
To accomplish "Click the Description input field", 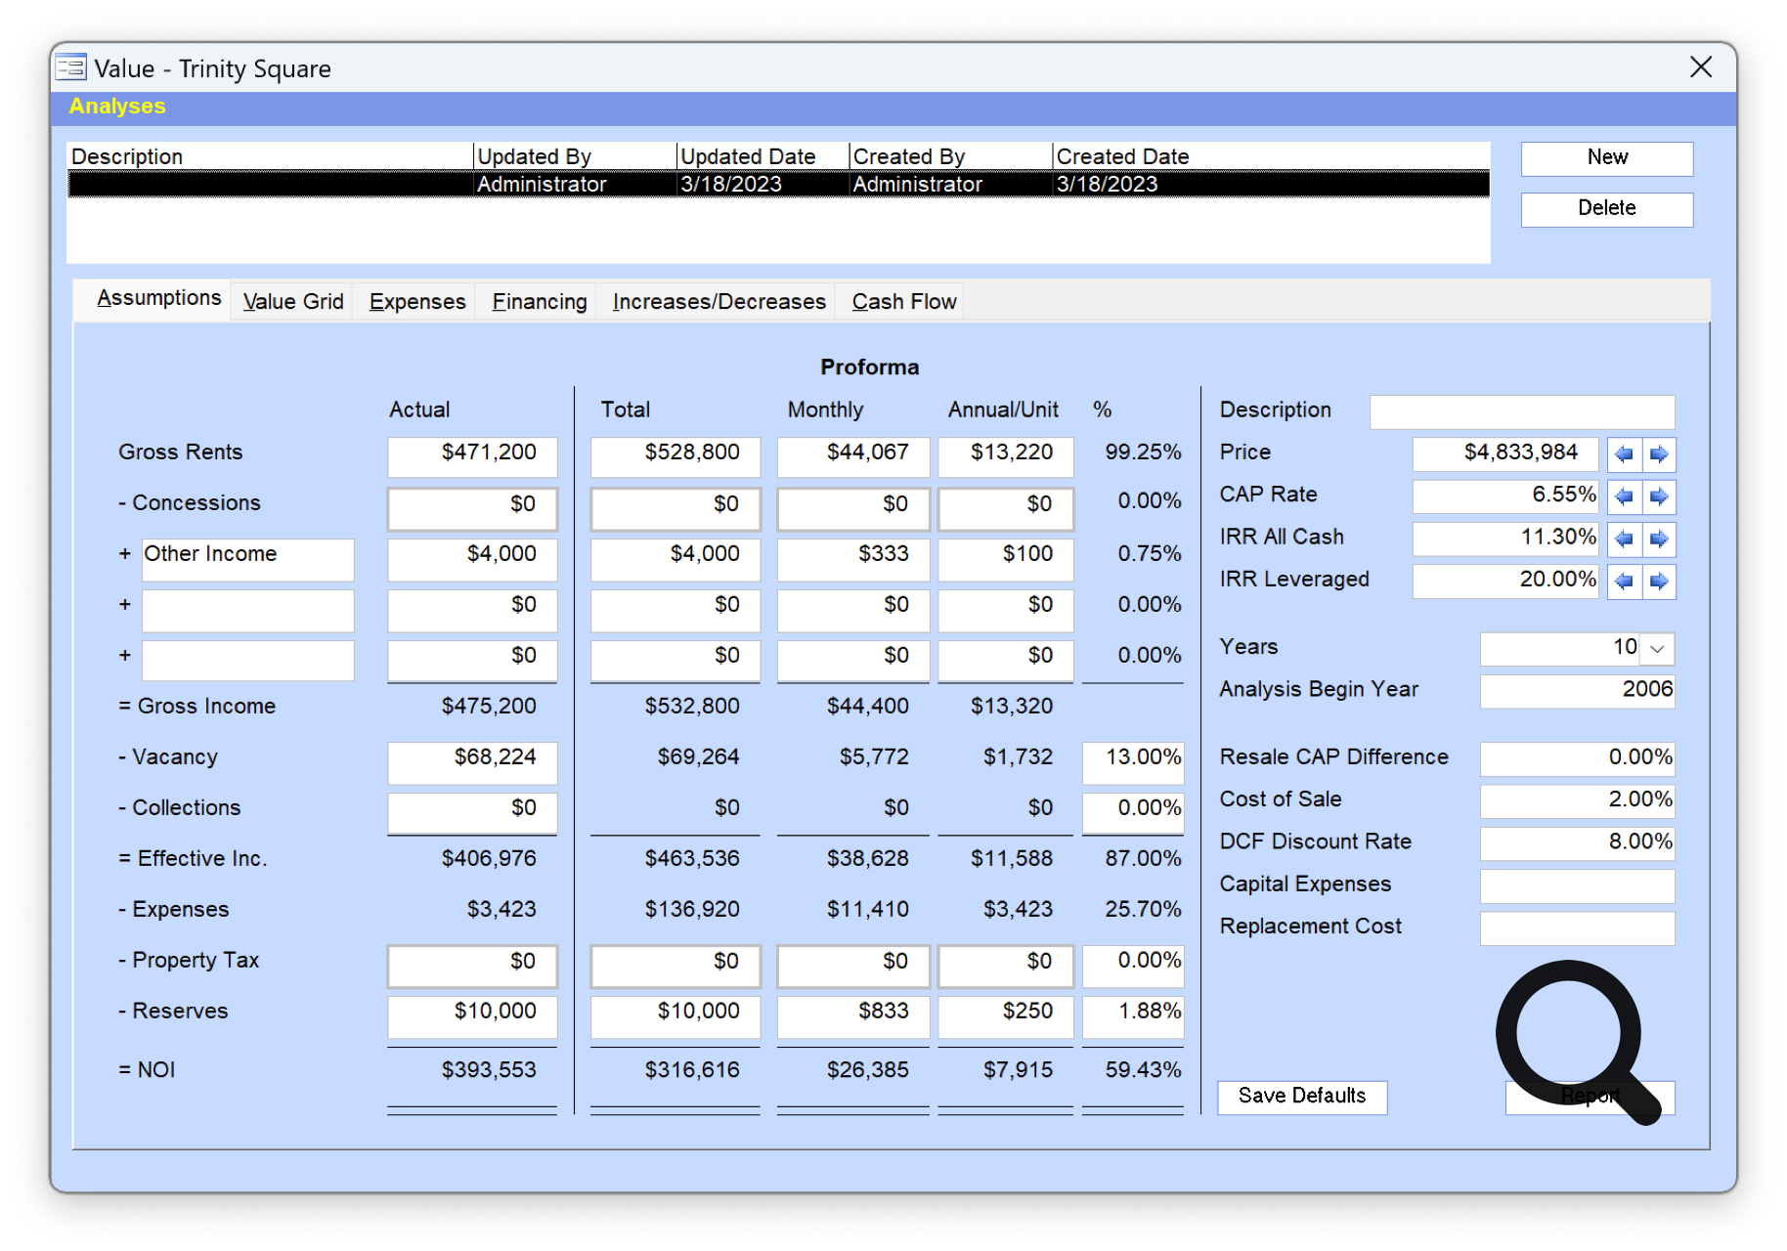I will pos(1522,411).
